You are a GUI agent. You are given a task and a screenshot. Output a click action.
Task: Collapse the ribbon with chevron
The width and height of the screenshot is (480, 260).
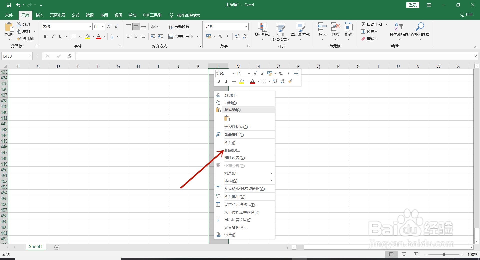point(476,47)
